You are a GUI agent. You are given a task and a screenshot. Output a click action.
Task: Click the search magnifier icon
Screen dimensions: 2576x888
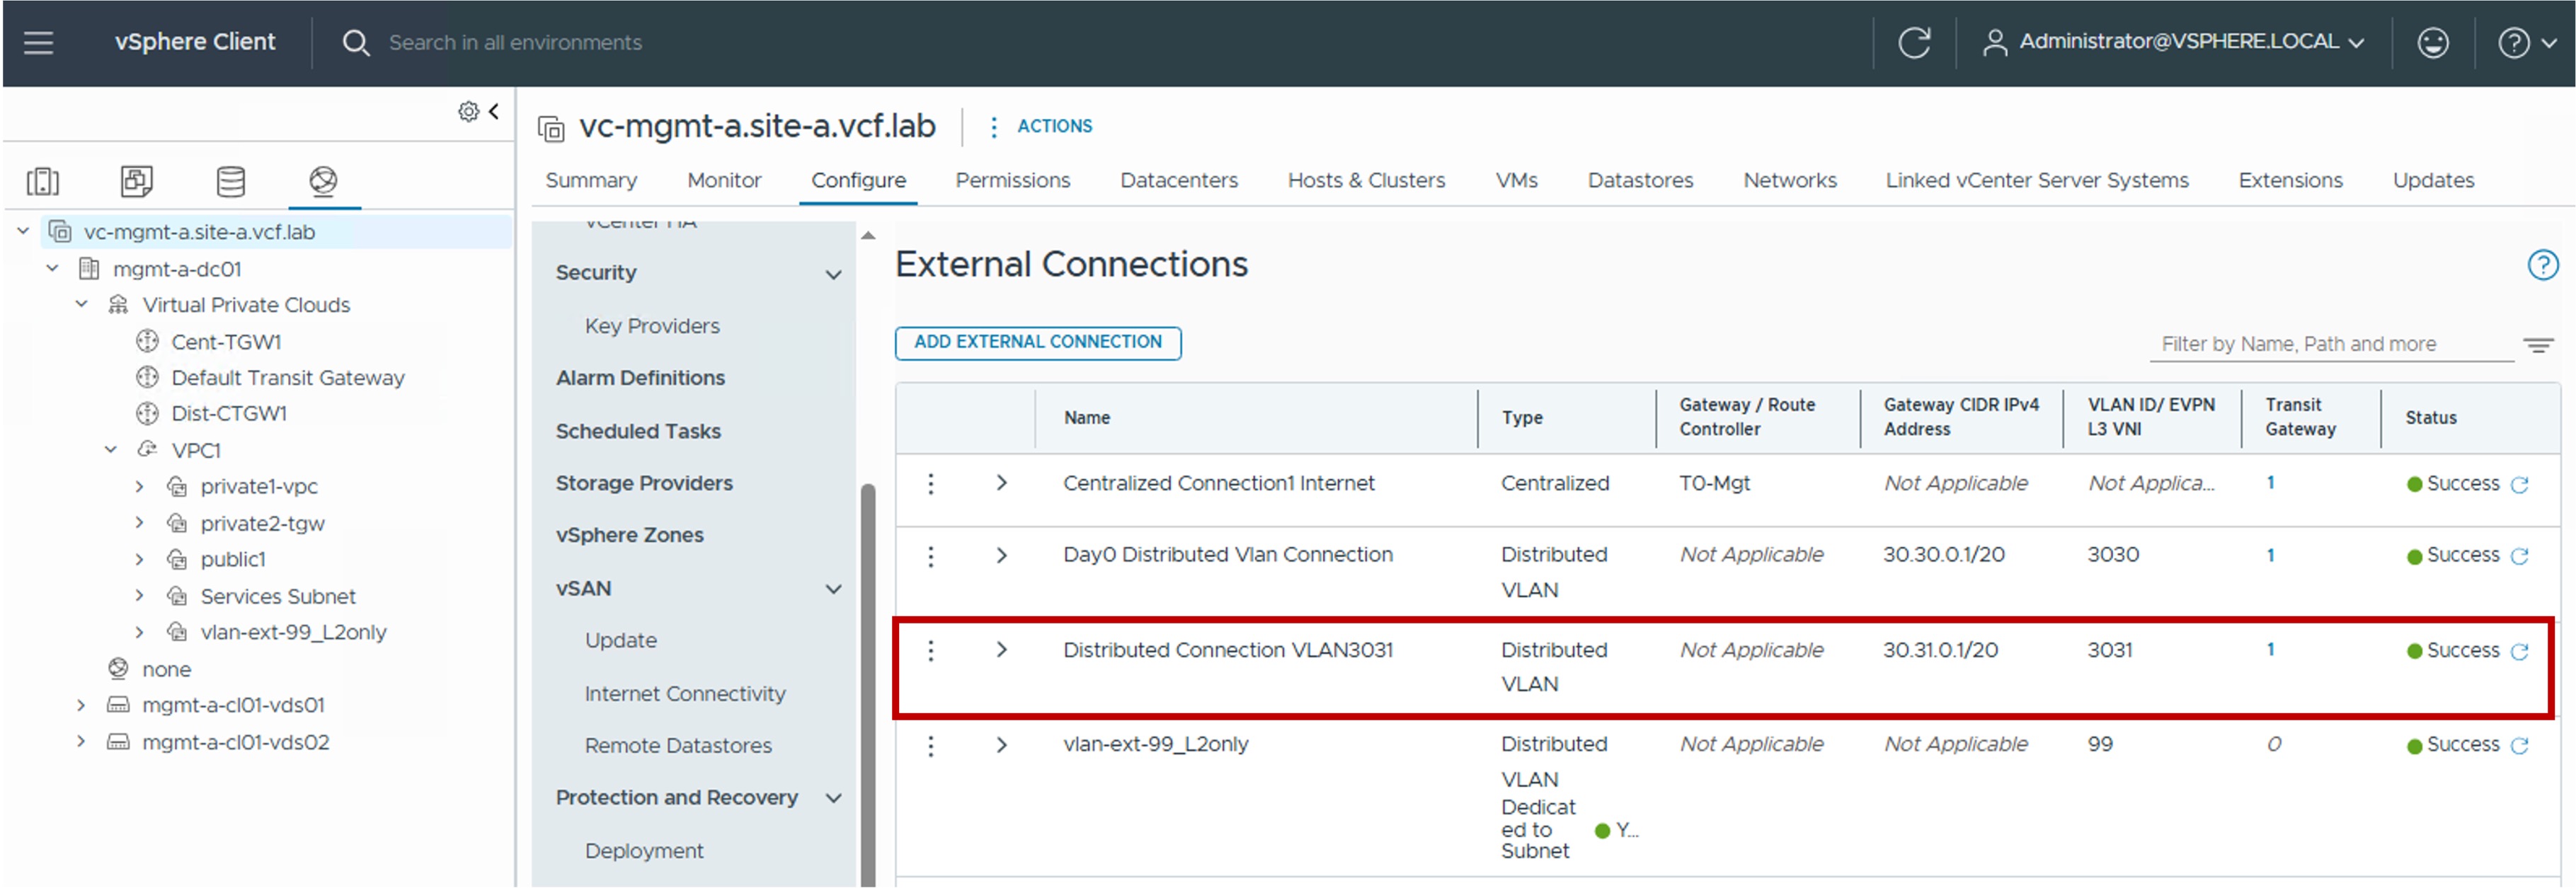(x=355, y=42)
